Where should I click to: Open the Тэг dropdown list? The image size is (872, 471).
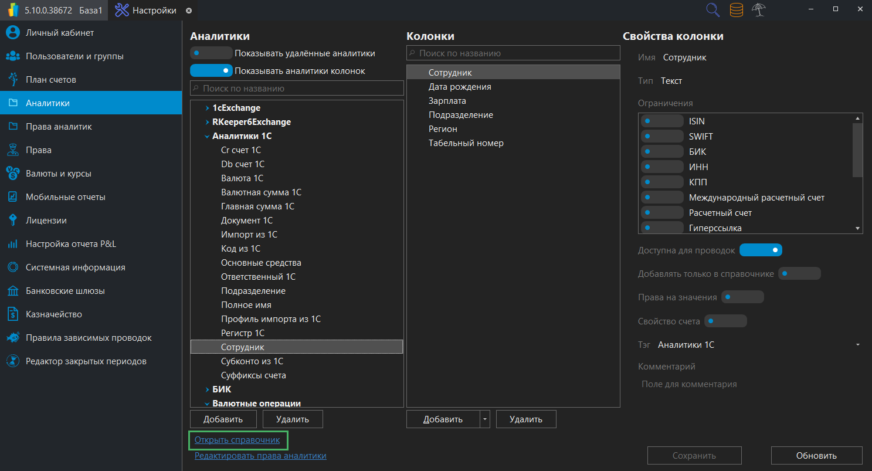[857, 345]
